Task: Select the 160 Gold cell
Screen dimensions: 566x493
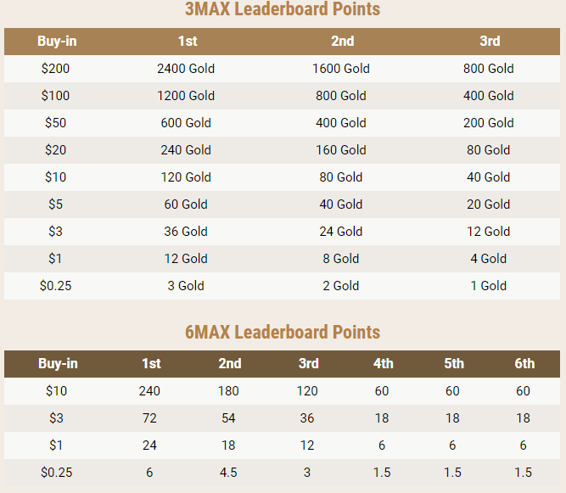Action: click(x=341, y=150)
